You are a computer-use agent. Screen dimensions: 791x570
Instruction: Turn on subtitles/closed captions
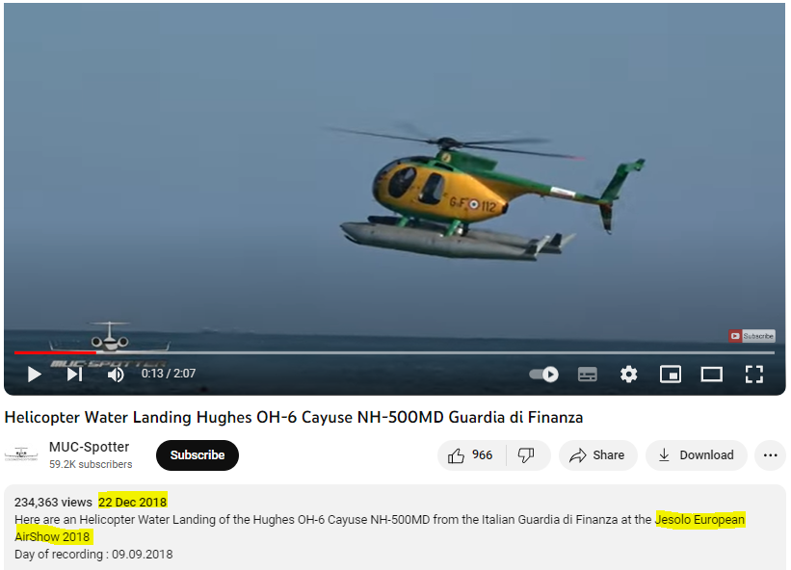pos(587,374)
